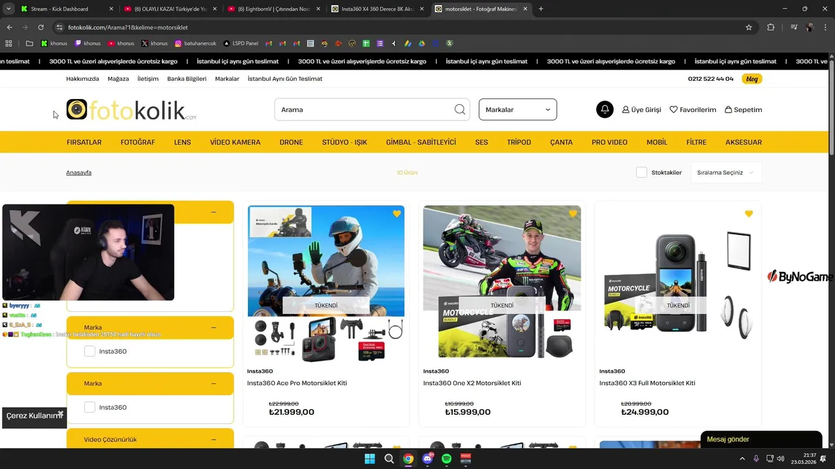Screen dimensions: 835x469
Task: Click the search magnifier icon in Arama box
Action: (460, 109)
